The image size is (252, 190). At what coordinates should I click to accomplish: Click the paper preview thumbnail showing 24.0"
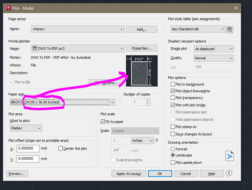(x=142, y=71)
